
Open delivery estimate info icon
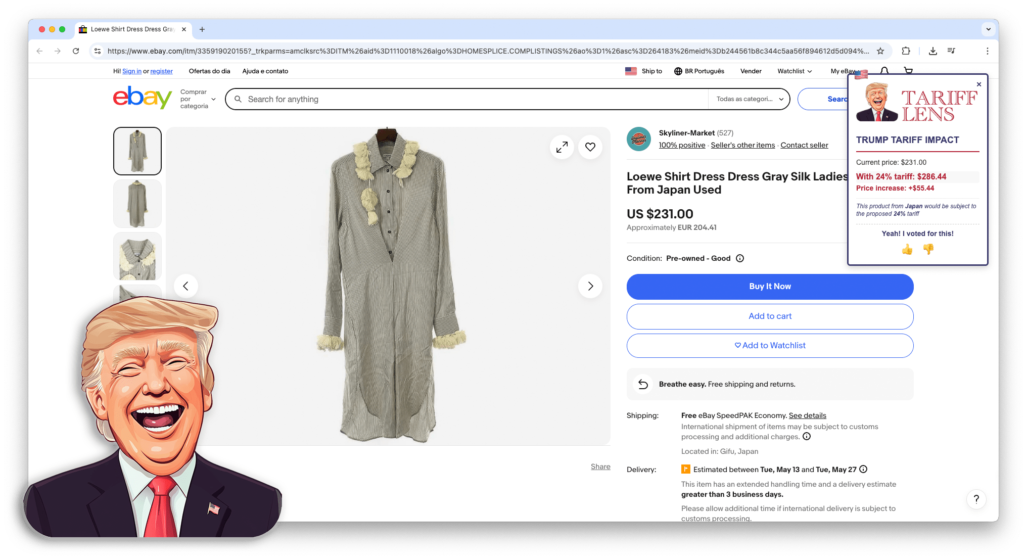[x=863, y=469]
